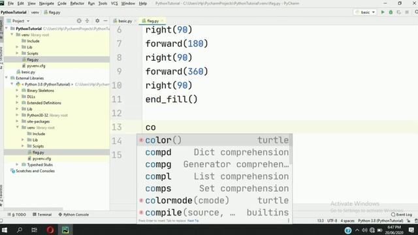Collapse the External Libraries node
The image size is (418, 235).
7,78
